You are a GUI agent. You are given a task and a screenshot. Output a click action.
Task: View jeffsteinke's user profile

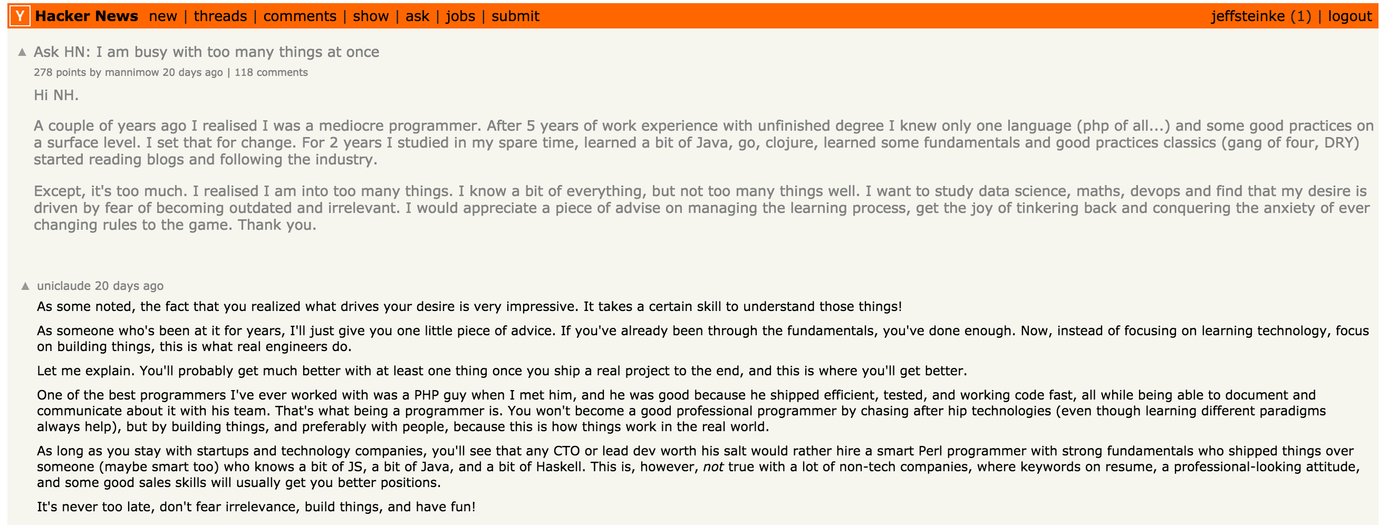point(1248,16)
